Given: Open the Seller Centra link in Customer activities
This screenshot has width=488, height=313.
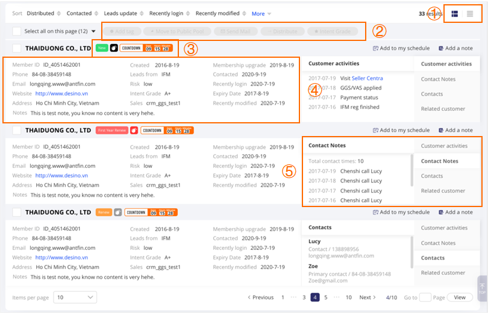Looking at the screenshot, I should click(x=368, y=78).
